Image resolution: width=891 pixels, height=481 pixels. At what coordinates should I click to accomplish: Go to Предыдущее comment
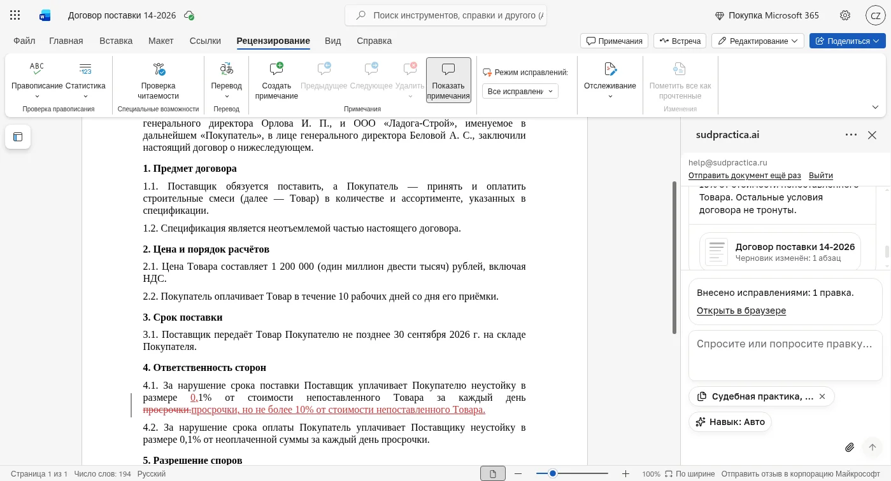(x=324, y=75)
